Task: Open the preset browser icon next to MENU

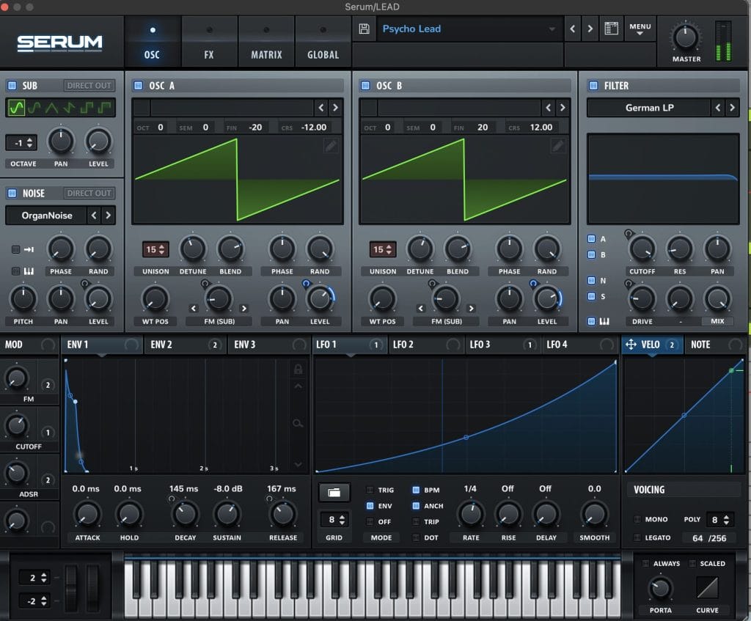Action: 611,29
